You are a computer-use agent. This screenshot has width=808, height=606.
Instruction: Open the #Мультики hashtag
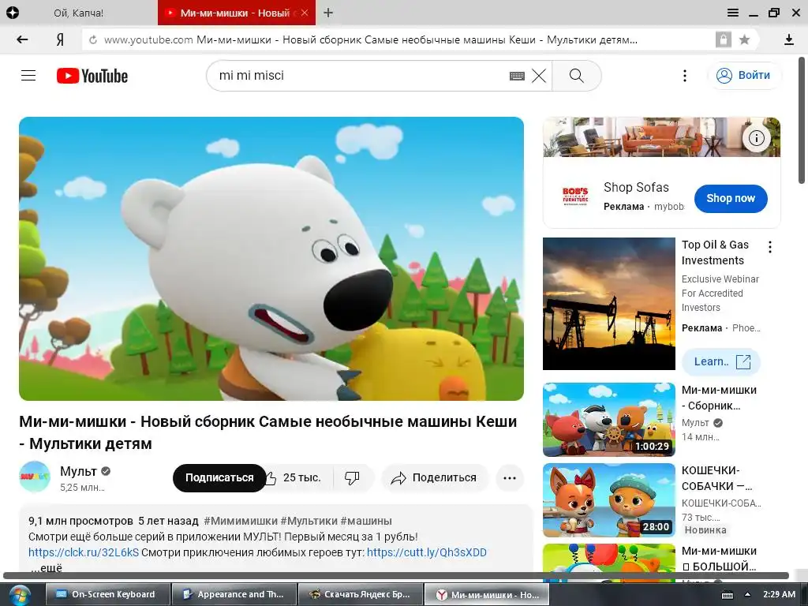(309, 521)
